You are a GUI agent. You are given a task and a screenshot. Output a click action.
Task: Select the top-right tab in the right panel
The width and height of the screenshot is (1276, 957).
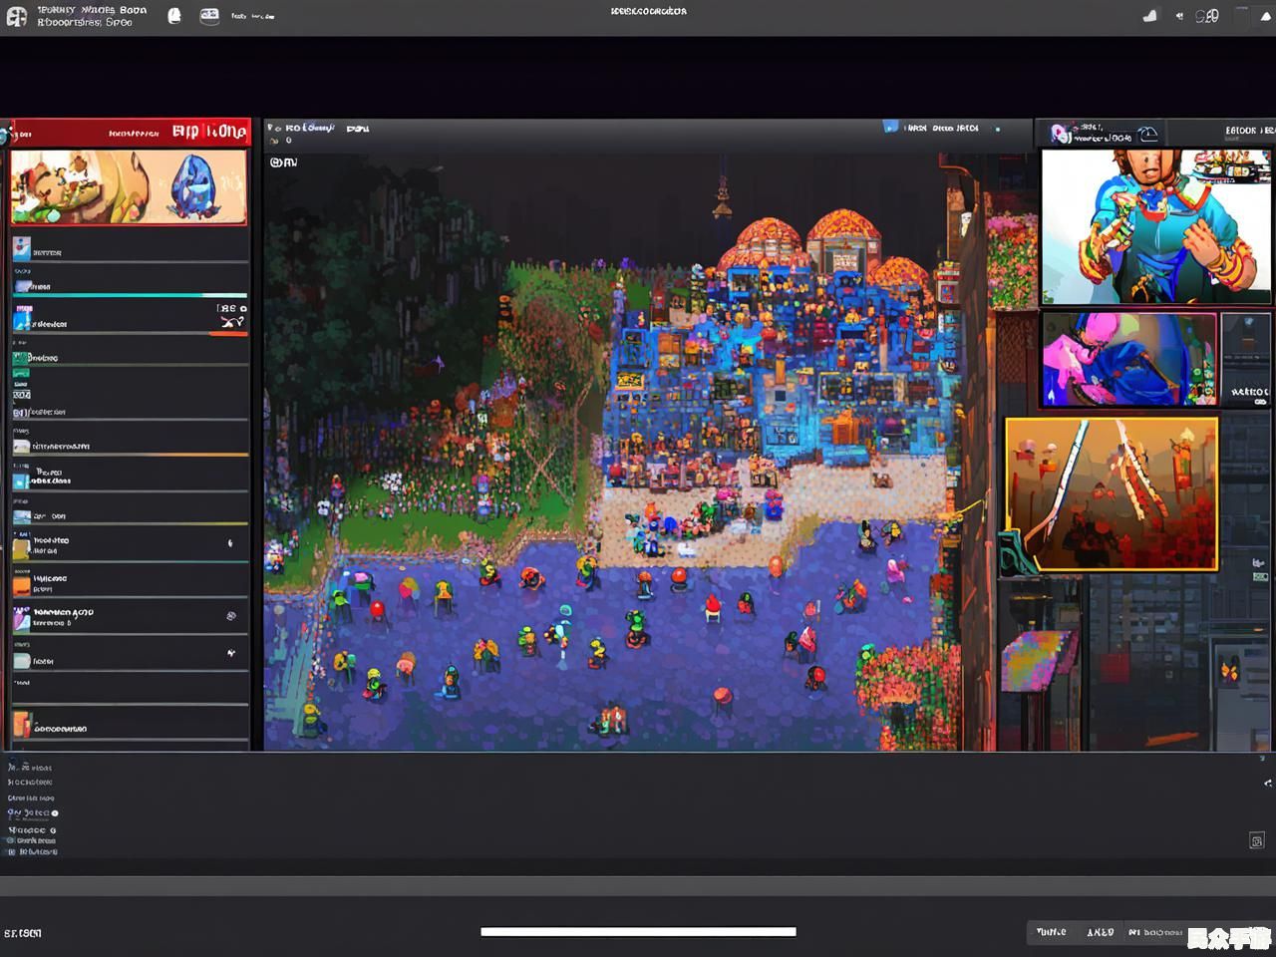pyautogui.click(x=1246, y=132)
